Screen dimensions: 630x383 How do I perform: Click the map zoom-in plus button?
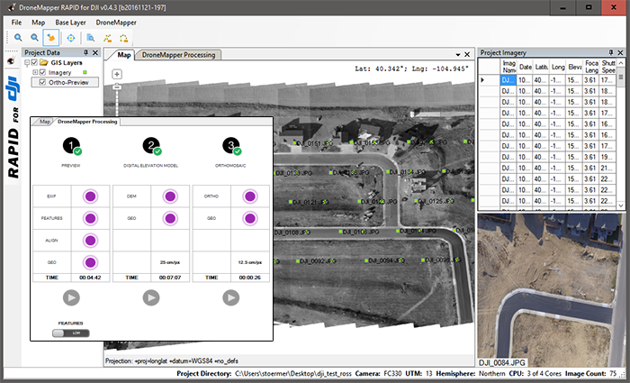118,74
